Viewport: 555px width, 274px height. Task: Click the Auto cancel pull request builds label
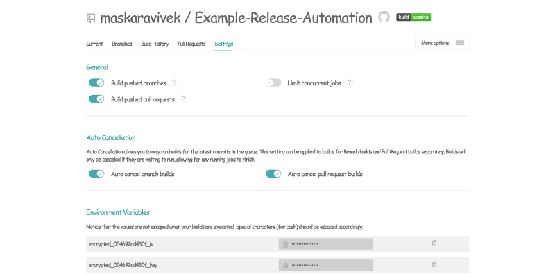pos(325,174)
